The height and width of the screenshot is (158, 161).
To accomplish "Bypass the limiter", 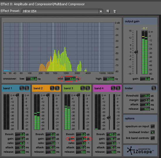I will 154,88.
